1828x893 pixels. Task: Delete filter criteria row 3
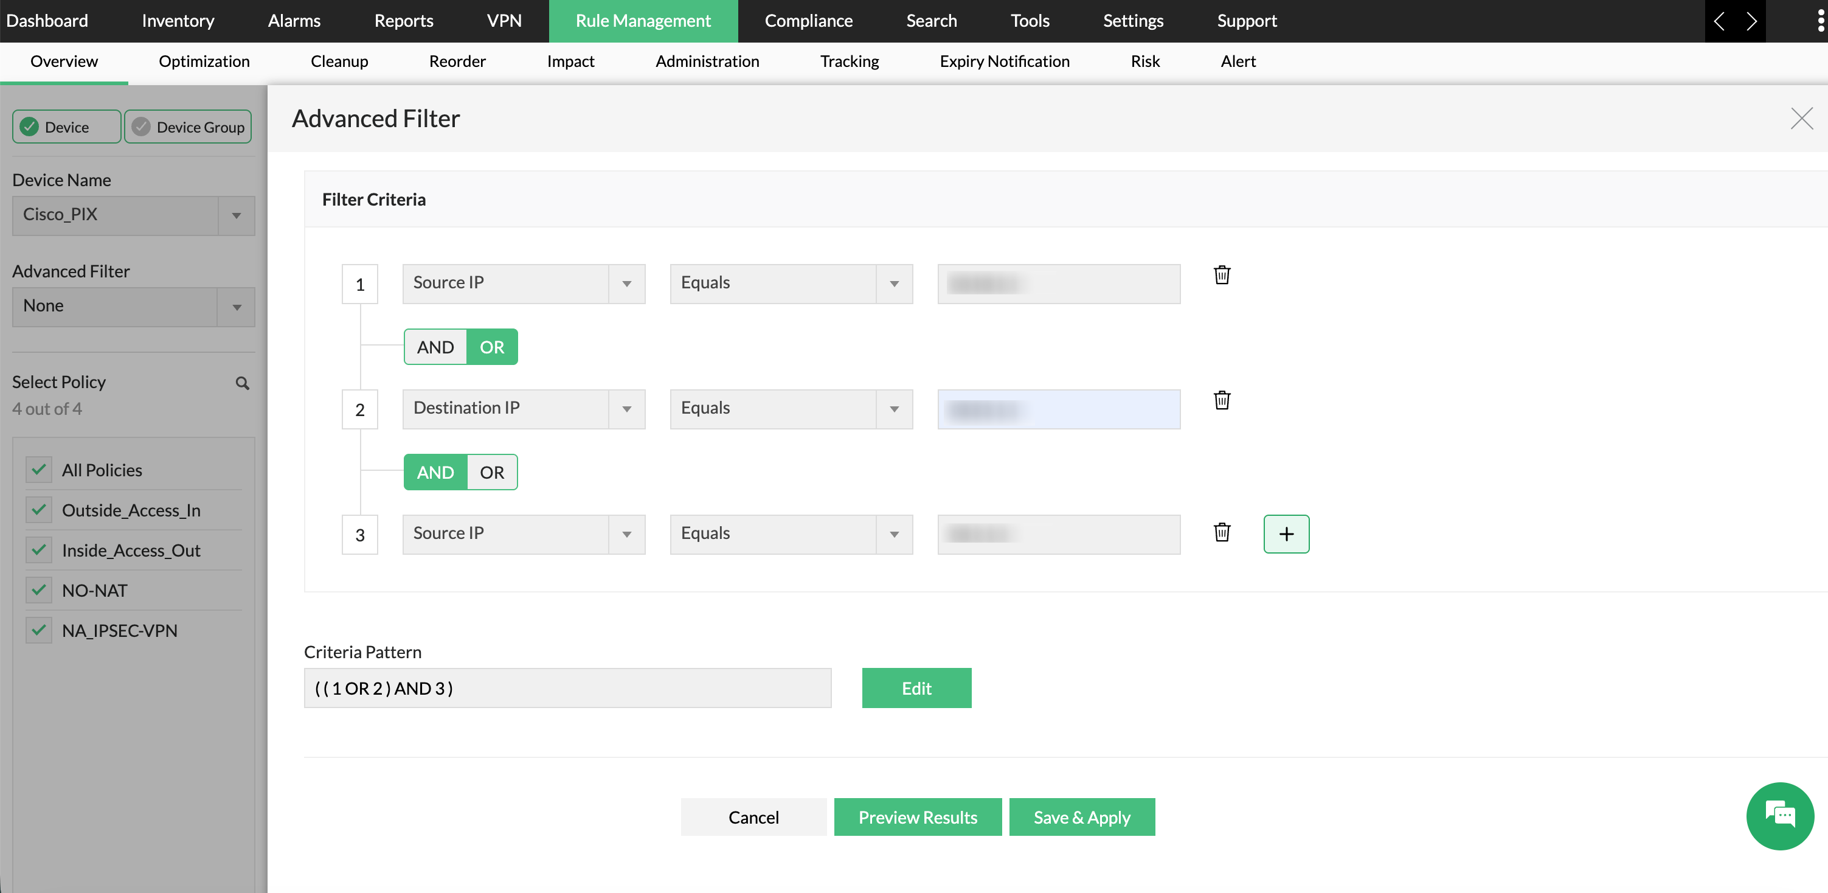(x=1221, y=532)
